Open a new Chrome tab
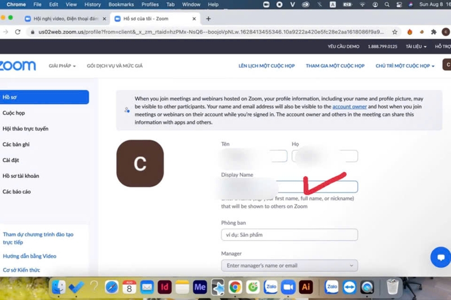This screenshot has width=451, height=300. 208,19
